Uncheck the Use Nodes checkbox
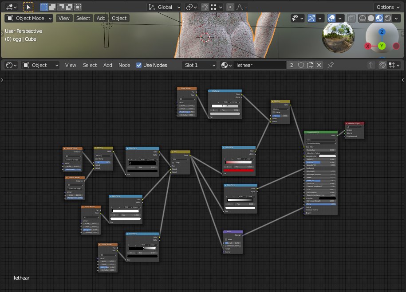406x292 pixels. coord(139,65)
